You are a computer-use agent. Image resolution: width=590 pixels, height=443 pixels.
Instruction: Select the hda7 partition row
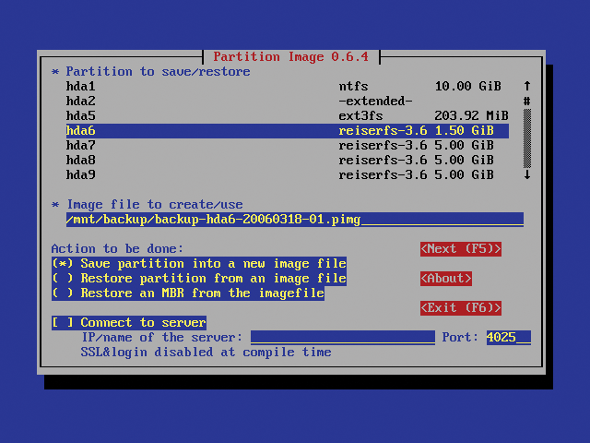coord(277,145)
